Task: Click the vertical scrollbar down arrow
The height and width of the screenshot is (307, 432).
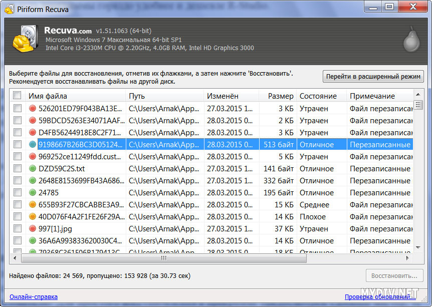Action: coord(418,247)
